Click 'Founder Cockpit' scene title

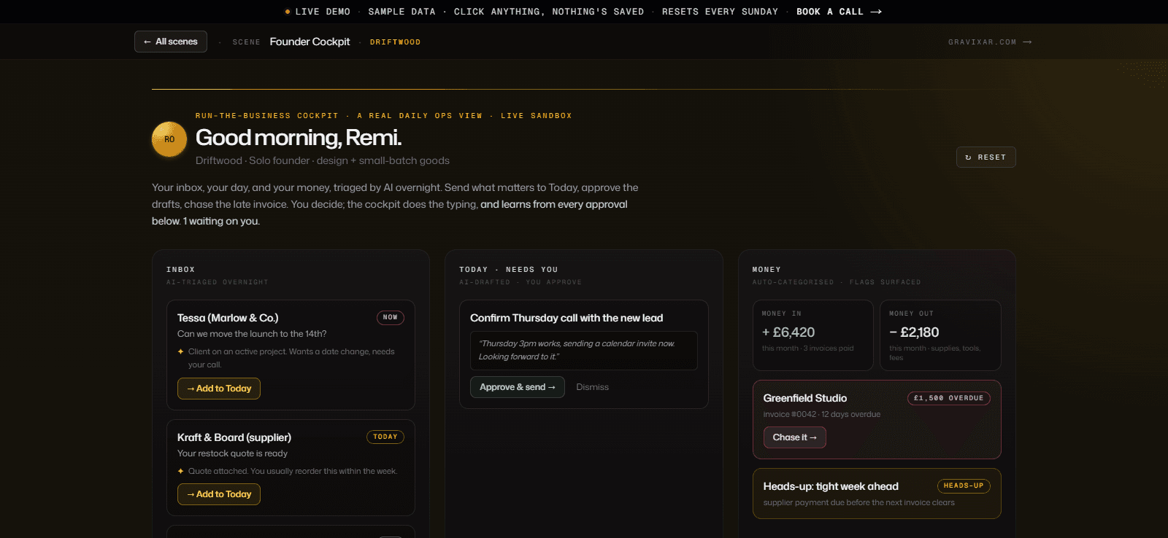coord(310,42)
